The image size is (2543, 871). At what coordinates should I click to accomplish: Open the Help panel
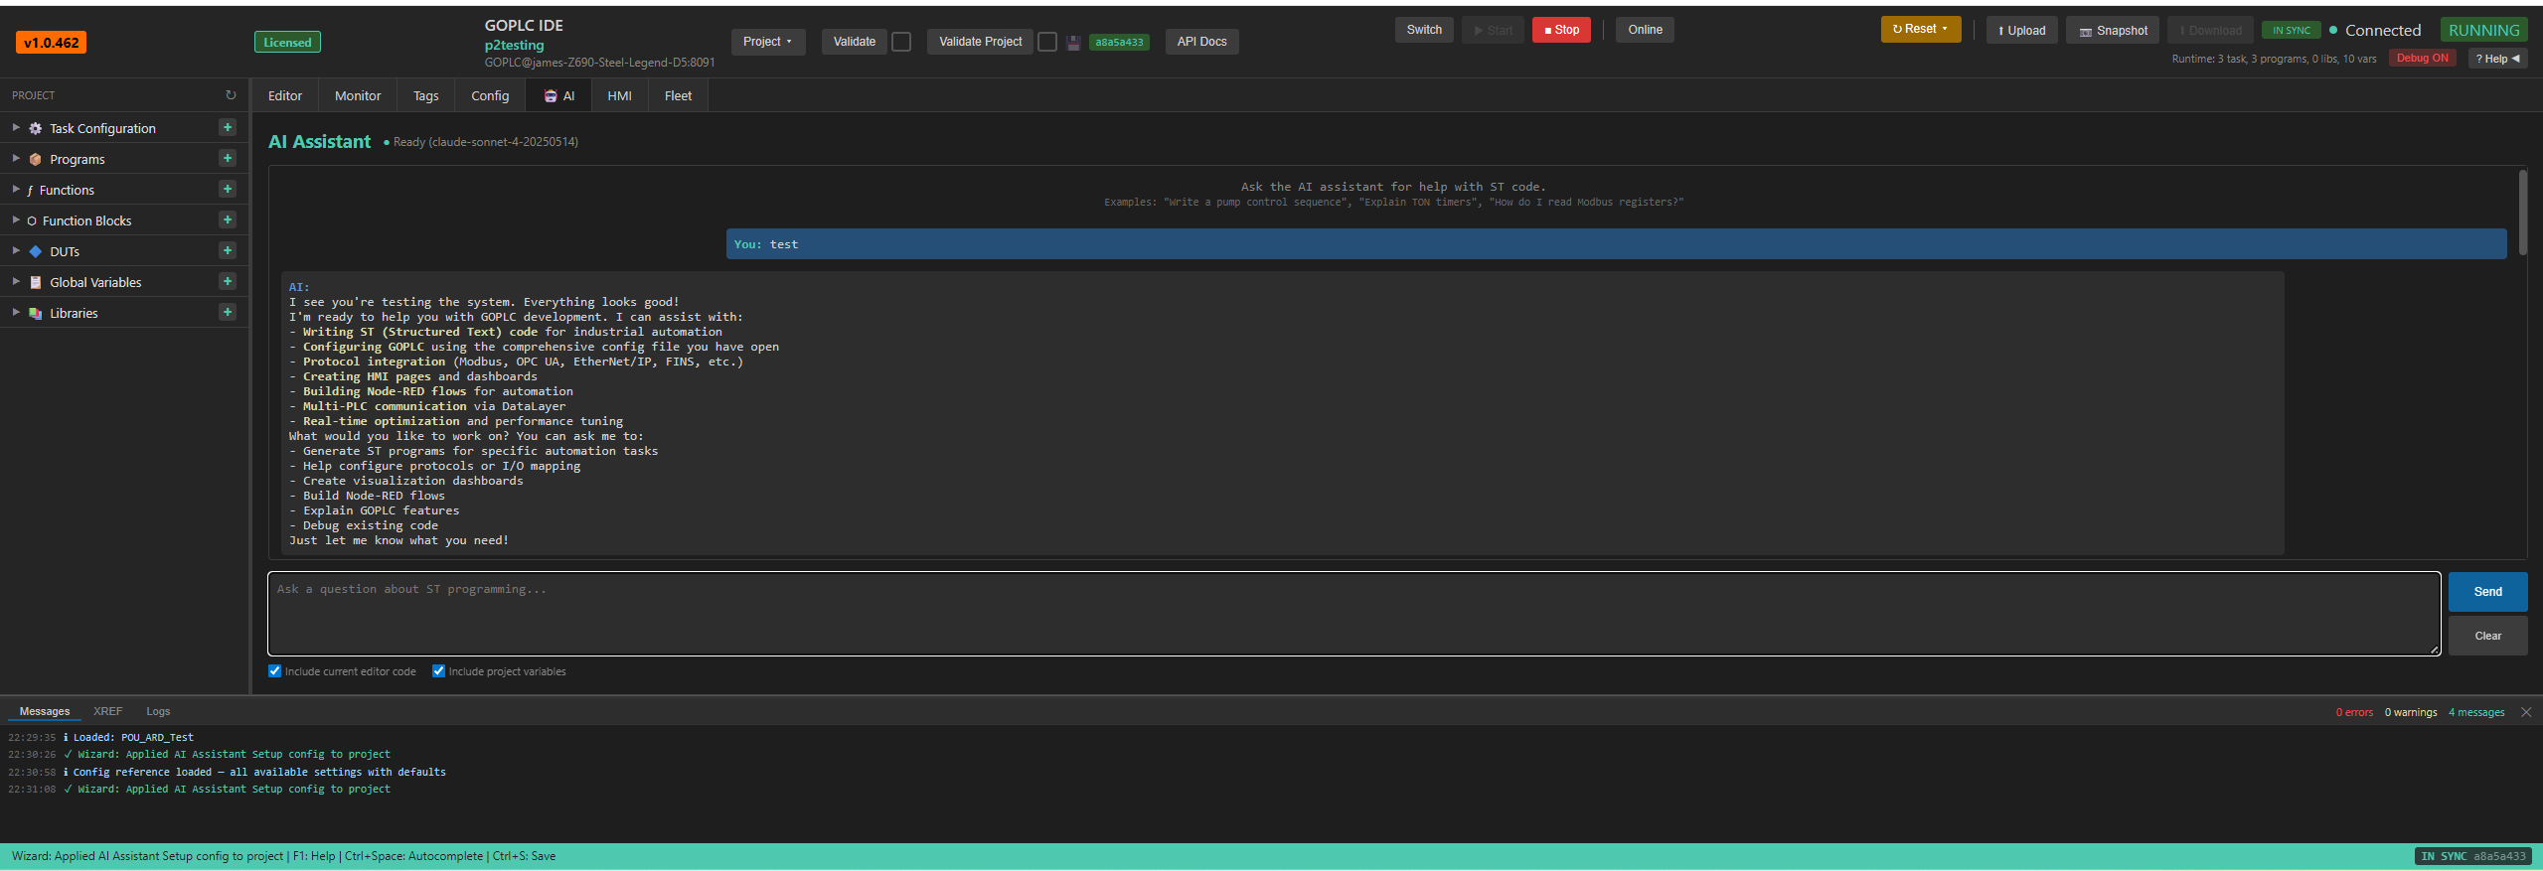pos(2497,59)
